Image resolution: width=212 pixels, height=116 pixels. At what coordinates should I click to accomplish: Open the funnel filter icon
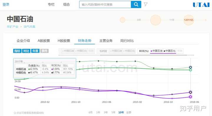(x=145, y=4)
